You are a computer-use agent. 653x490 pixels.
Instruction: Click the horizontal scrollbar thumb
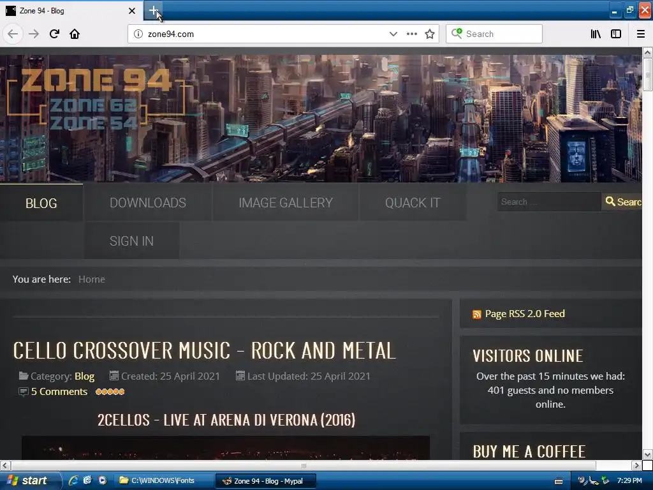(303, 465)
